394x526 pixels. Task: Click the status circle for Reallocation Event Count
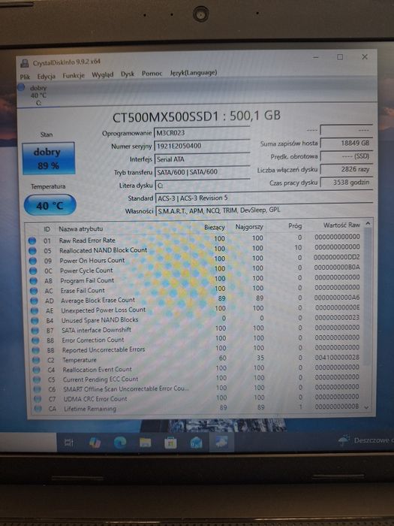click(36, 370)
